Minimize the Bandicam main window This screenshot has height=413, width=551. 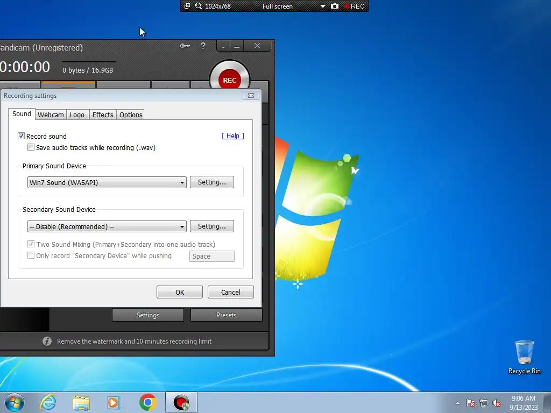tap(237, 46)
